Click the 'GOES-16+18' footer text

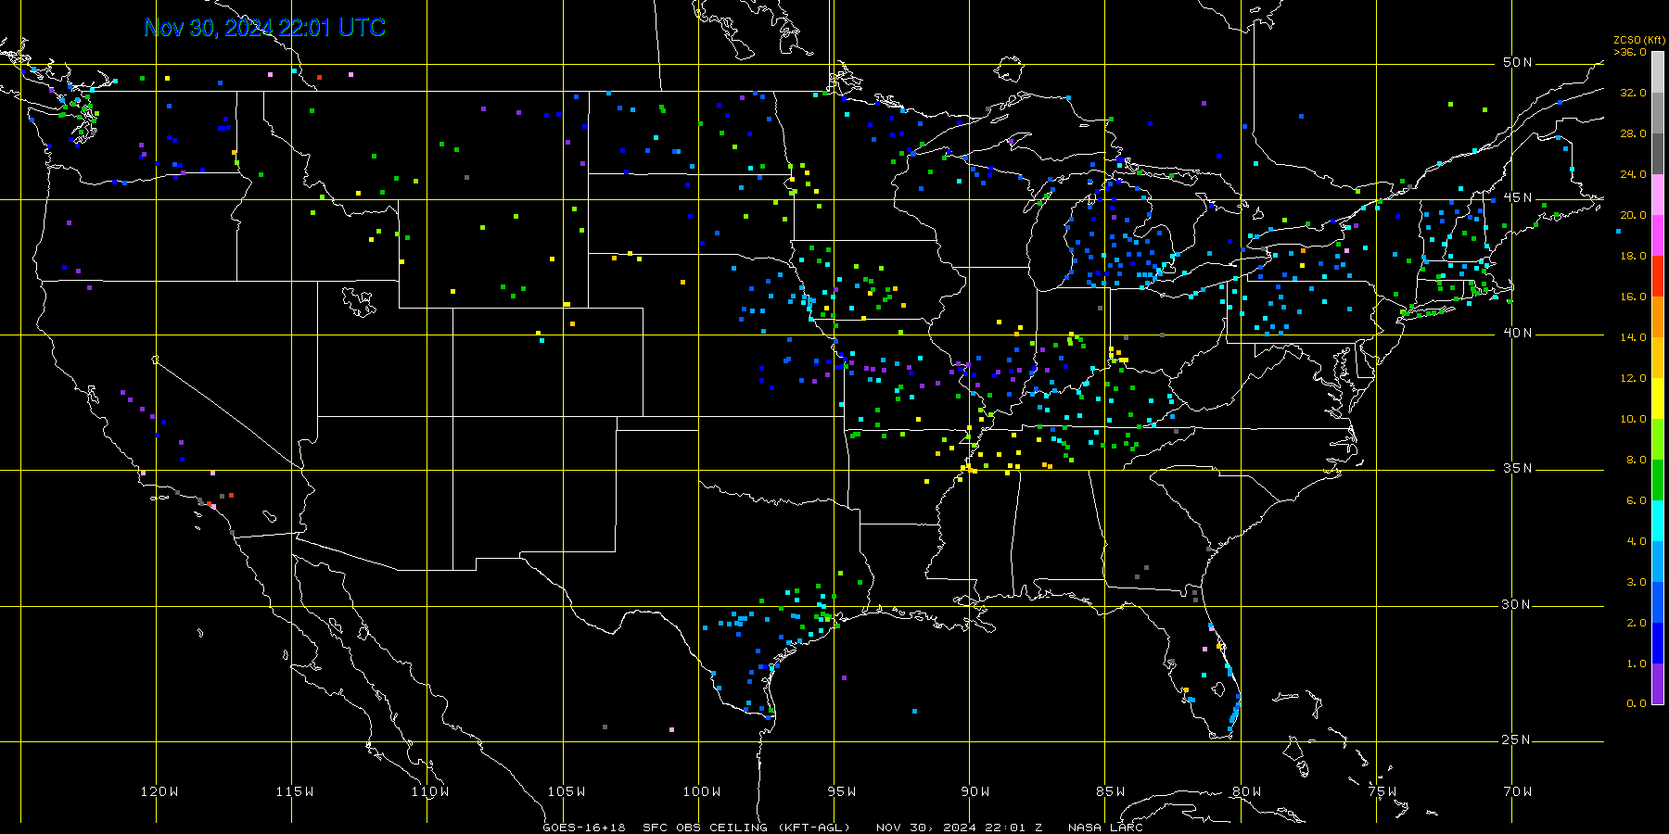click(x=584, y=828)
